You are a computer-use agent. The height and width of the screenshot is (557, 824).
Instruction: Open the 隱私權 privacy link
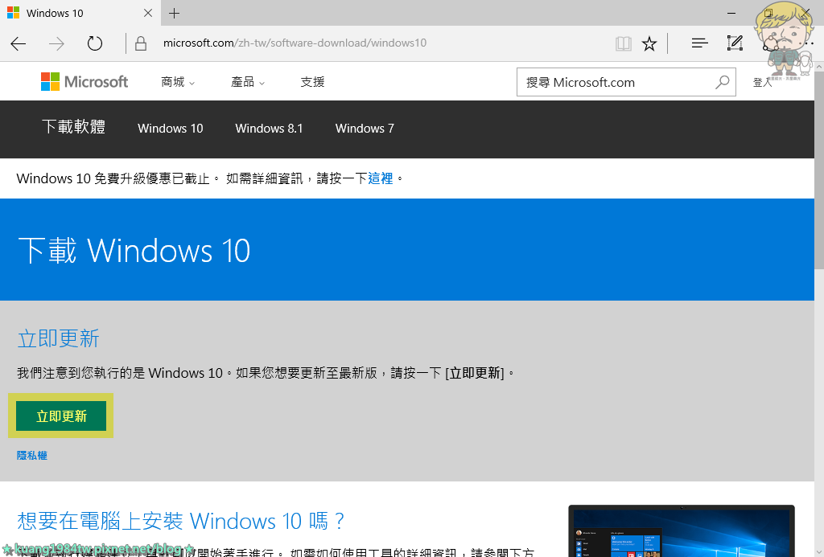coord(32,455)
